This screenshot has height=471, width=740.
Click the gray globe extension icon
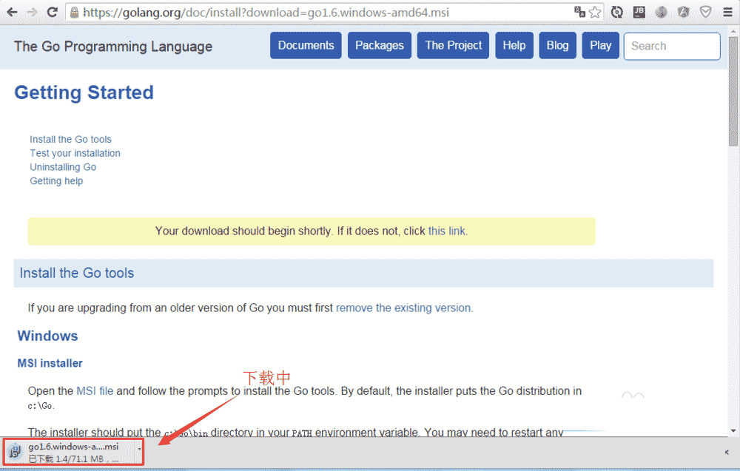click(661, 13)
